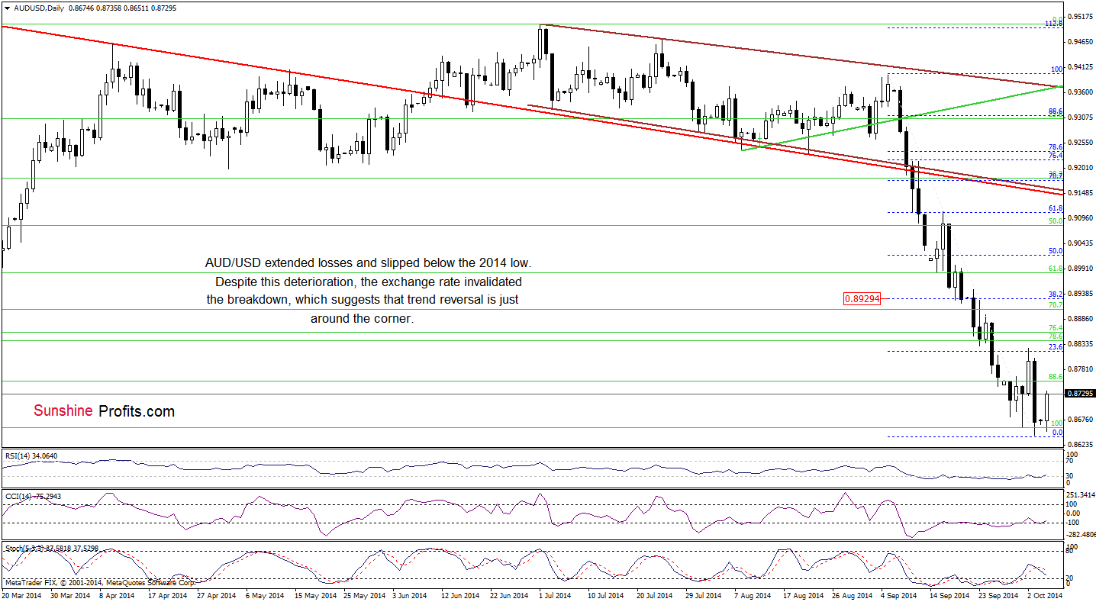1096x602 pixels.
Task: Click the current price tag 0.87295
Action: click(x=1080, y=394)
